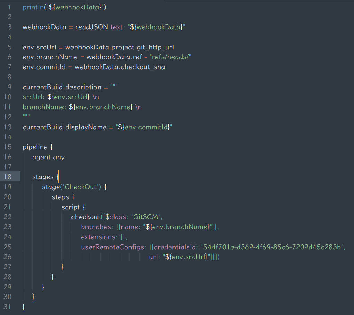Screen dimensions: 354x315
Task: Click the credentialsId UUID string
Action: tap(272, 247)
